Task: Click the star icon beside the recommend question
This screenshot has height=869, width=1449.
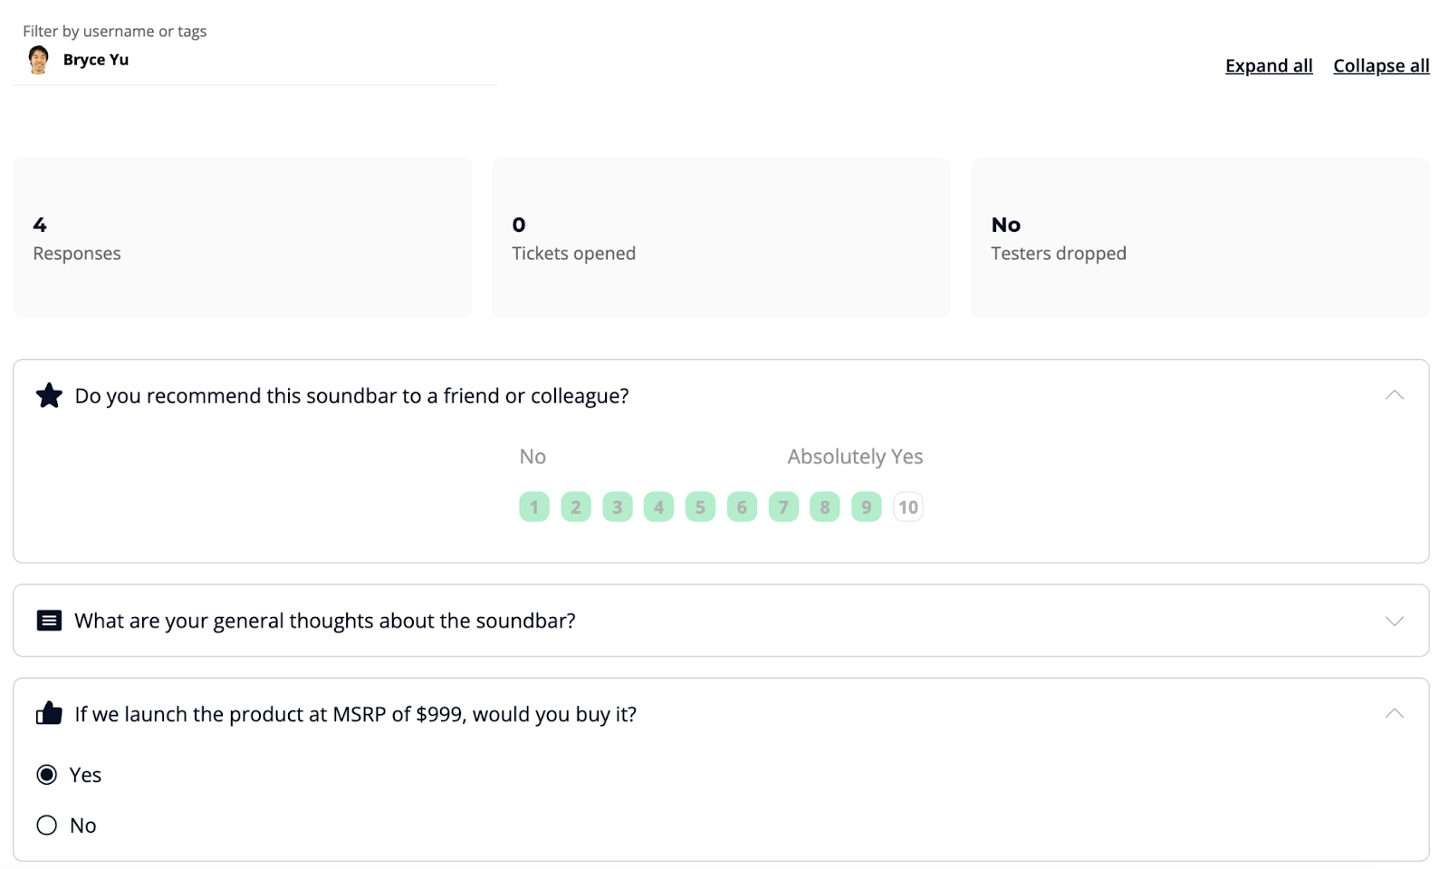Action: click(49, 396)
